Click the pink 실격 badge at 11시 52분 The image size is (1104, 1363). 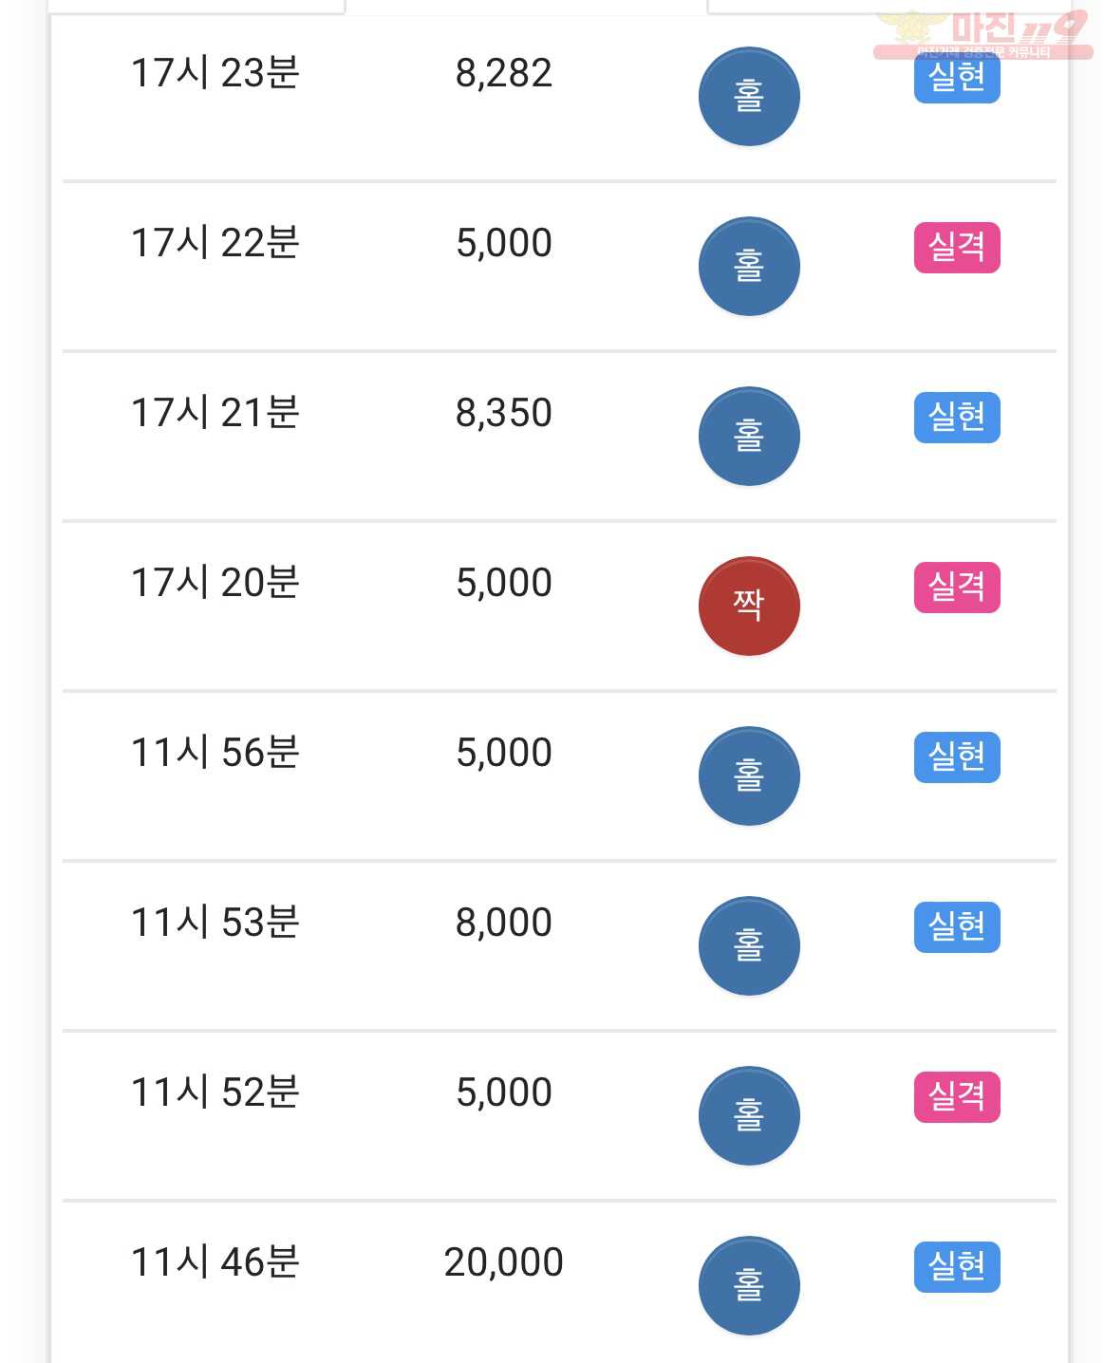coord(957,1097)
